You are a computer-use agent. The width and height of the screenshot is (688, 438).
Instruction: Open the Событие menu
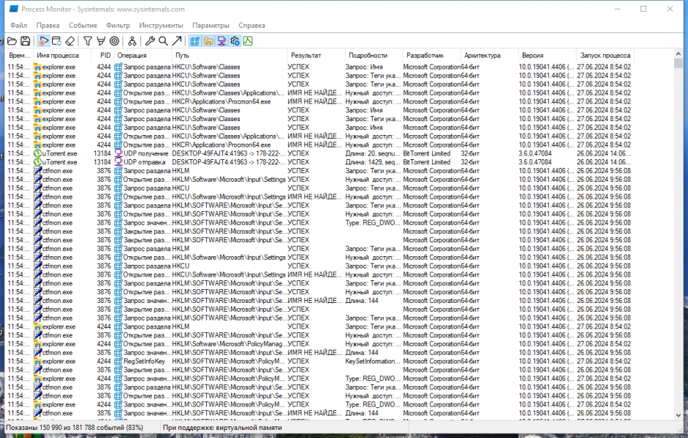click(x=83, y=26)
